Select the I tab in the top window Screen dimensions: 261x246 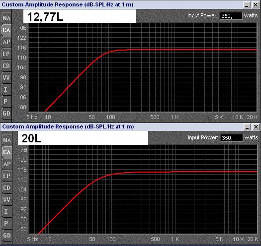click(x=6, y=90)
